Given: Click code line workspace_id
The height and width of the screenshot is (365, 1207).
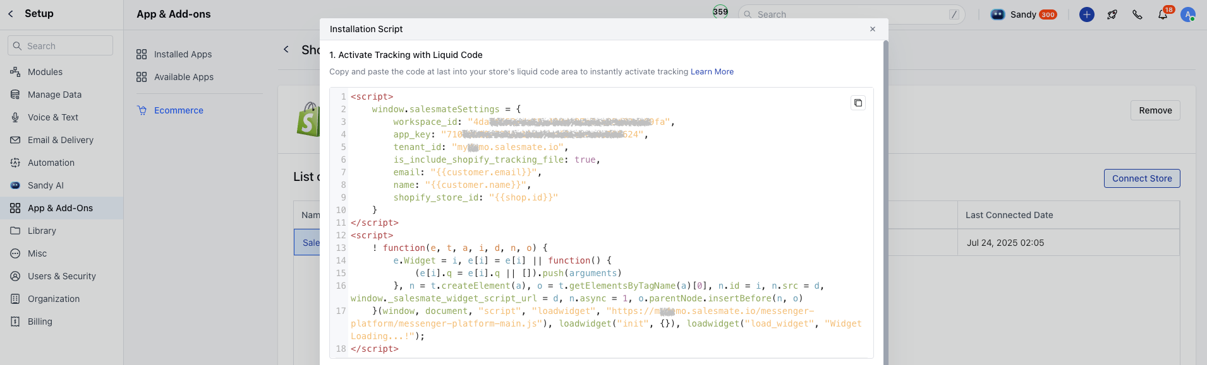Looking at the screenshot, I should 534,122.
